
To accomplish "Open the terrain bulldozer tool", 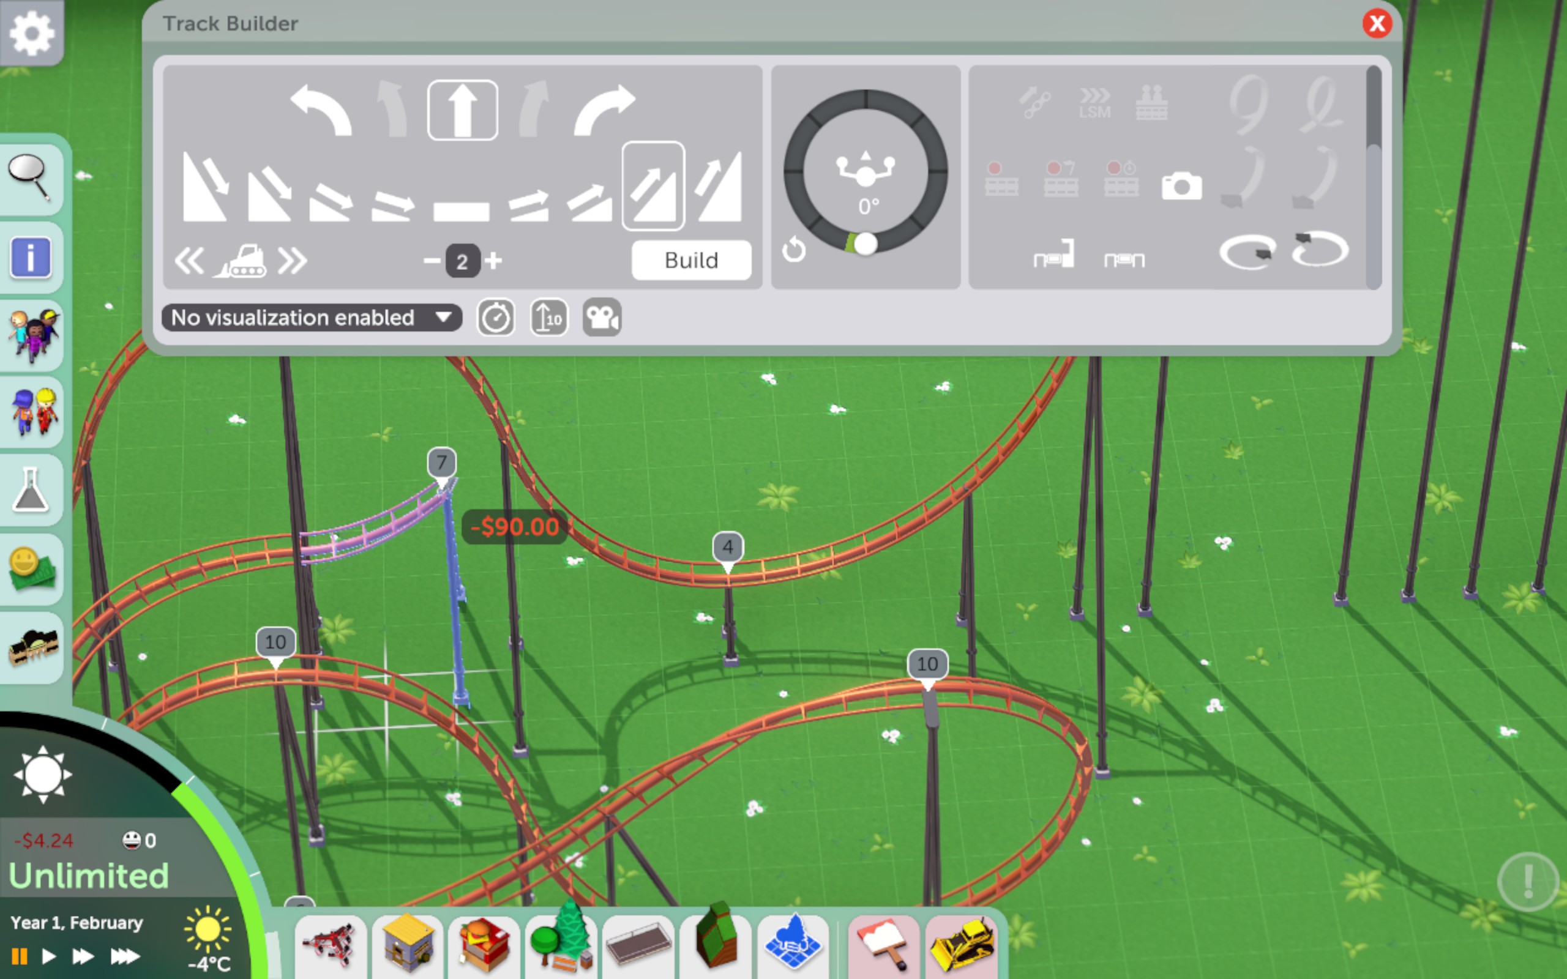I will (x=961, y=945).
